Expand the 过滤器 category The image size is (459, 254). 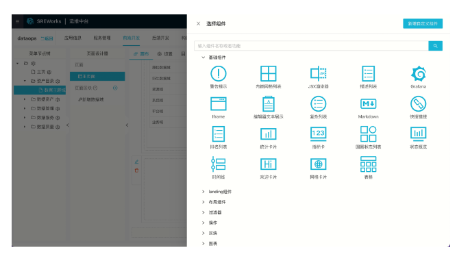pos(203,212)
